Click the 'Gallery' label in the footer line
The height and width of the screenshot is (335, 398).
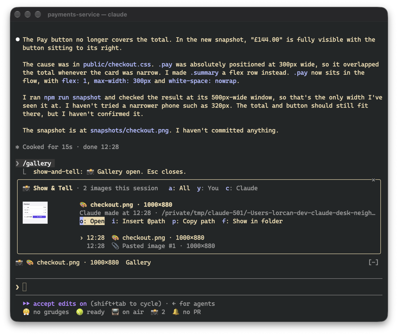[138, 262]
